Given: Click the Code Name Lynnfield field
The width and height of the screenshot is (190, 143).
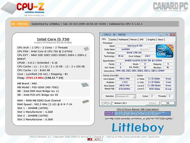Looking at the screenshot, I should coord(126,49).
